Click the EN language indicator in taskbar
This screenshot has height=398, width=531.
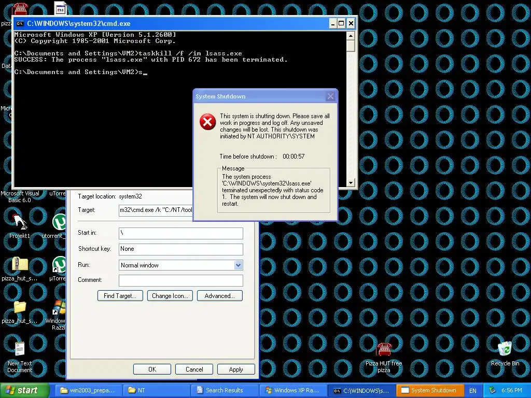click(x=473, y=390)
